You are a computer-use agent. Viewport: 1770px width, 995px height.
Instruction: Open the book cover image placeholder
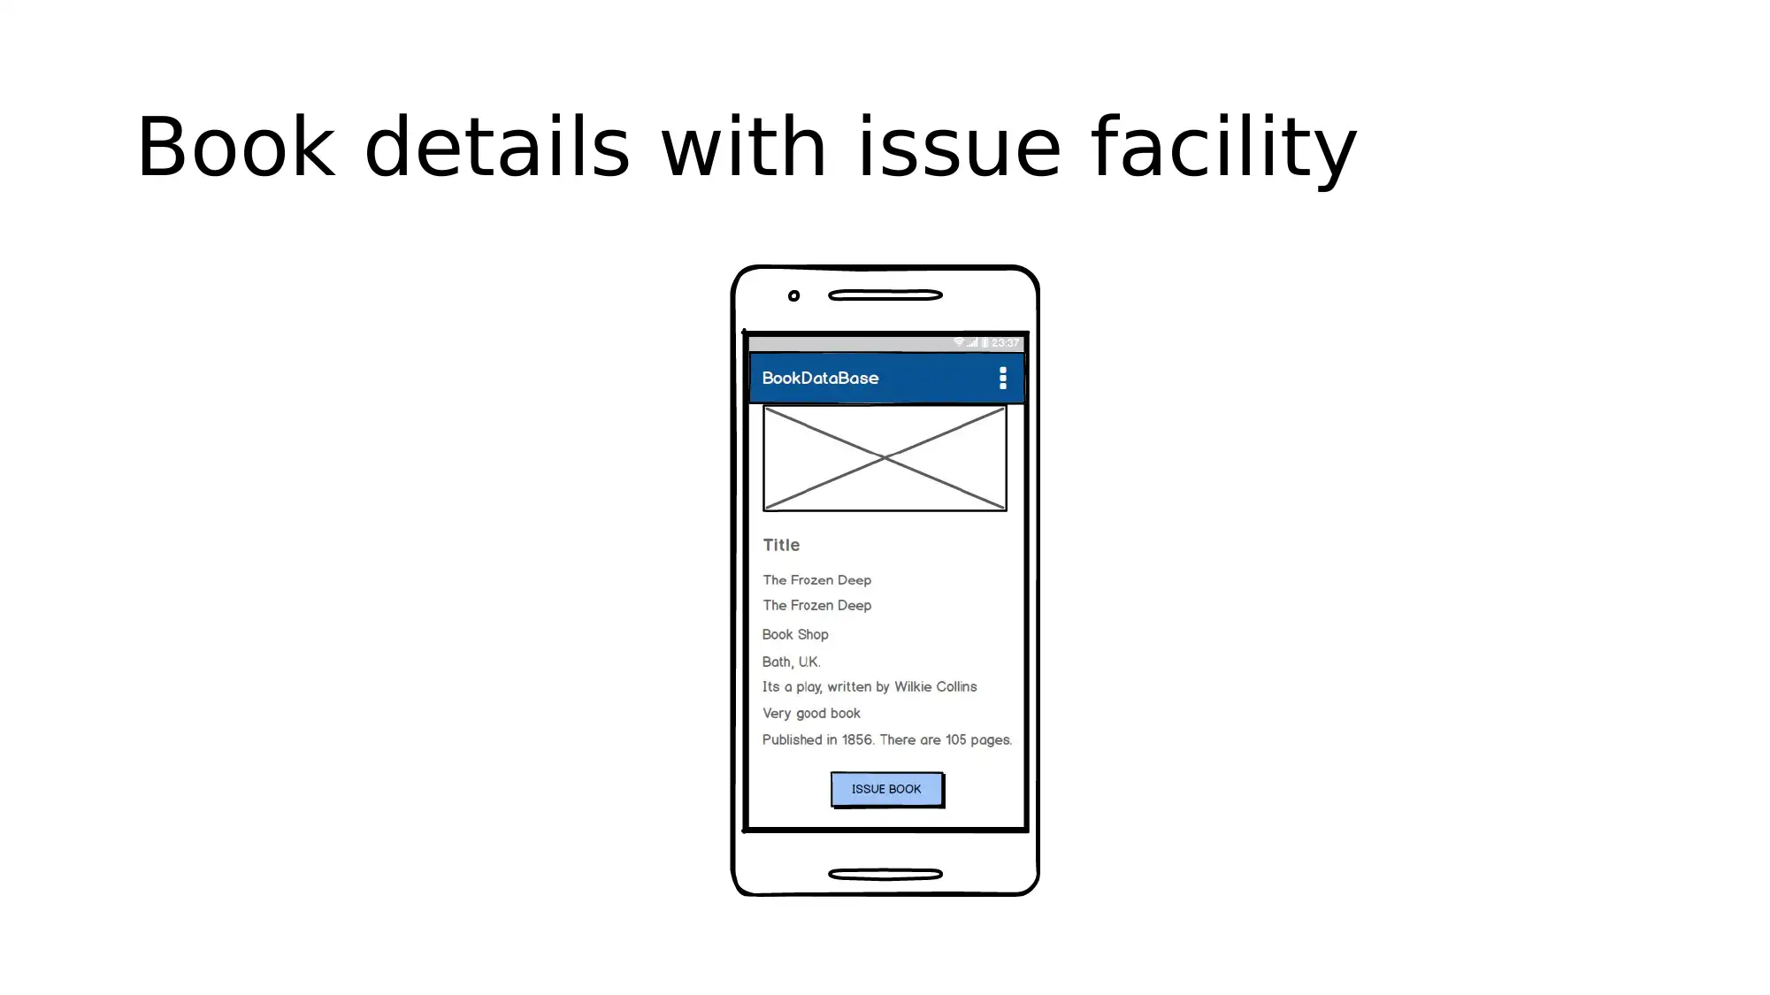coord(884,458)
